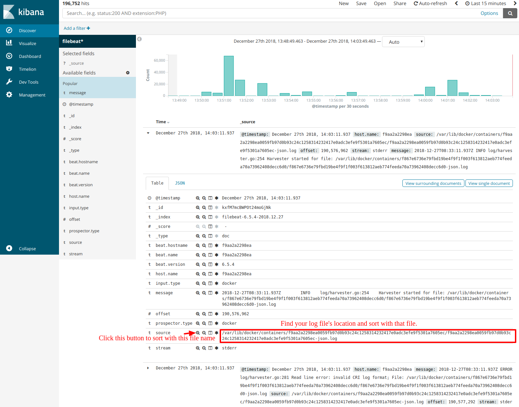Open the interval Auto dropdown
This screenshot has width=519, height=407.
[x=403, y=42]
